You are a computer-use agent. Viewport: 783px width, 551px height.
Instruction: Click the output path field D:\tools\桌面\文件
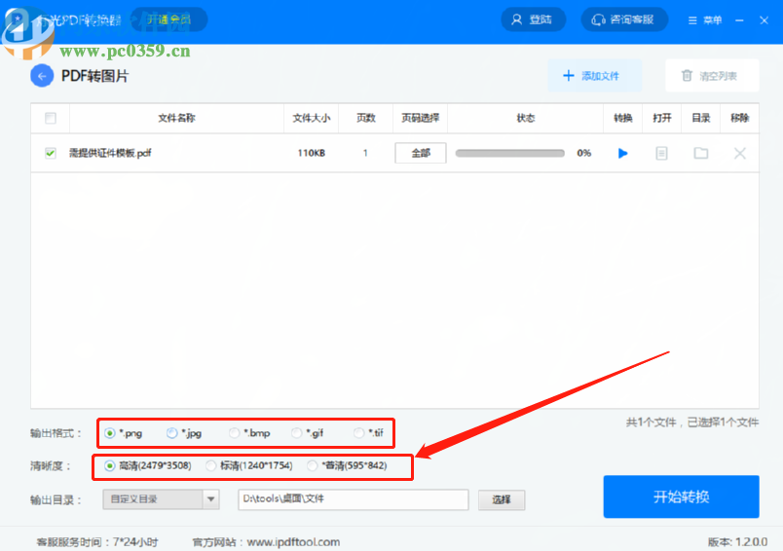pos(354,499)
